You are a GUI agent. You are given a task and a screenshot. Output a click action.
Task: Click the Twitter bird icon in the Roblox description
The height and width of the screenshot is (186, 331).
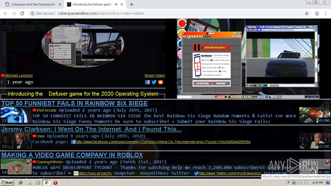pos(197,173)
